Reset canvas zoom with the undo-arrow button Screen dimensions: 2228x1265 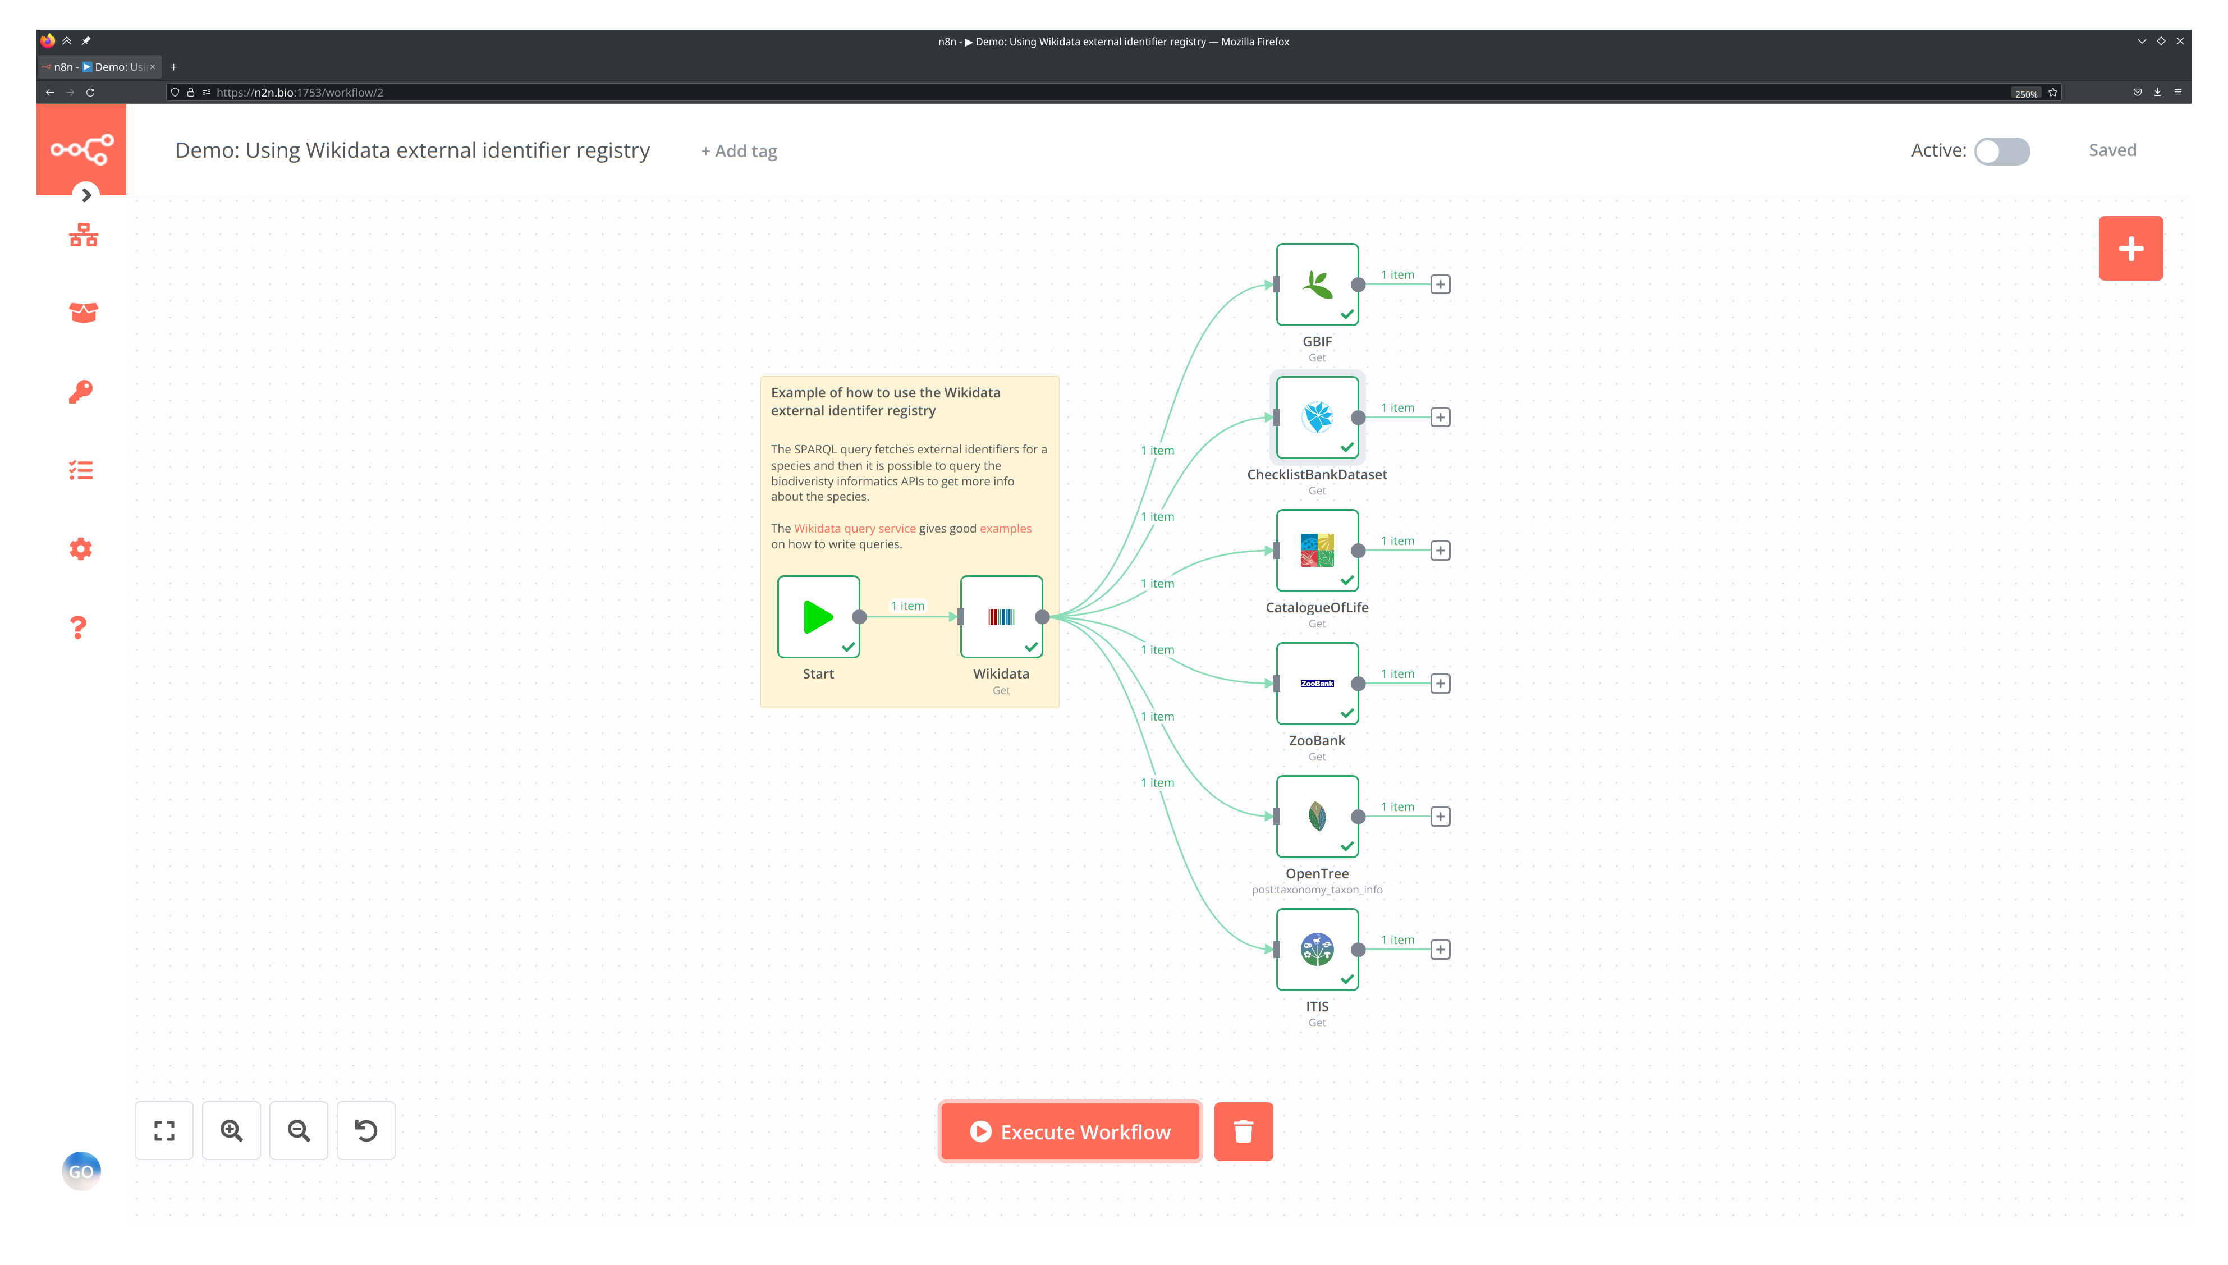366,1130
